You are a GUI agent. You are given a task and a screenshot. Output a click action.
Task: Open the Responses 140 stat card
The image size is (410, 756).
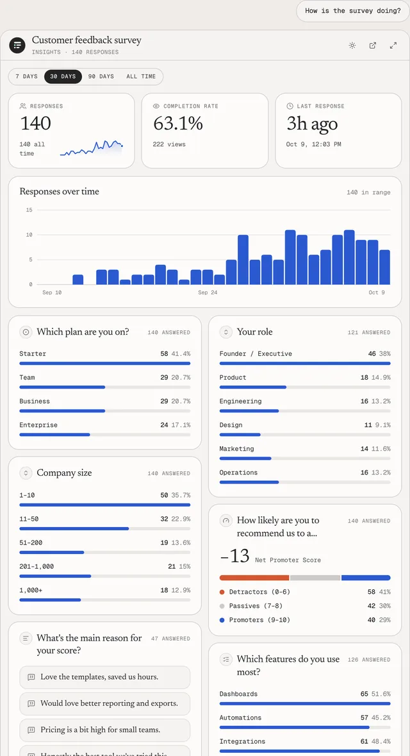[71, 131]
